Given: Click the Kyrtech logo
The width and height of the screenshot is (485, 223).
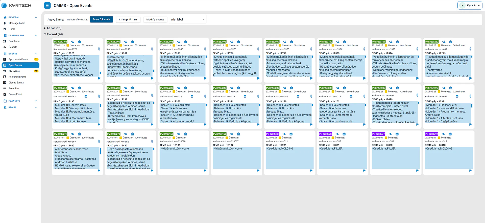Looking at the screenshot, I should click(x=16, y=5).
